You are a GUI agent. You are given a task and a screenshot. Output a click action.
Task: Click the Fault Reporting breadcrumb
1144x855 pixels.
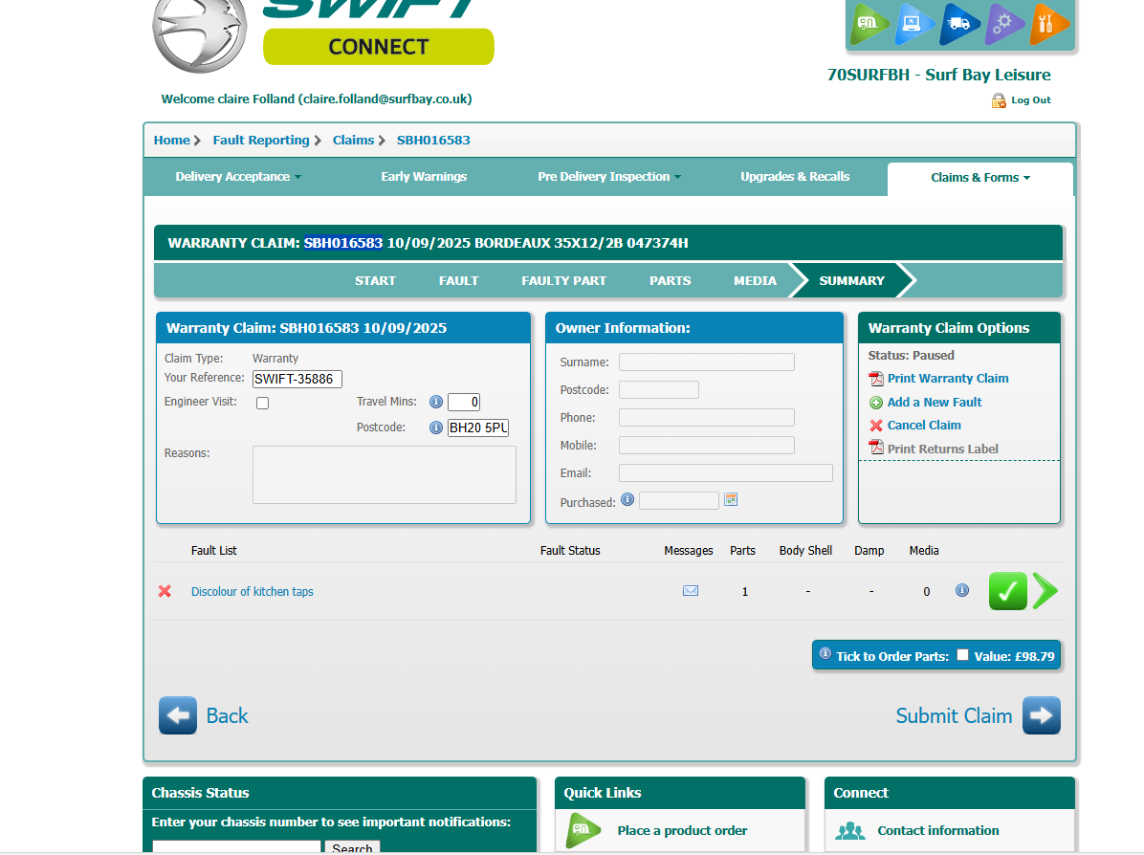coord(261,140)
